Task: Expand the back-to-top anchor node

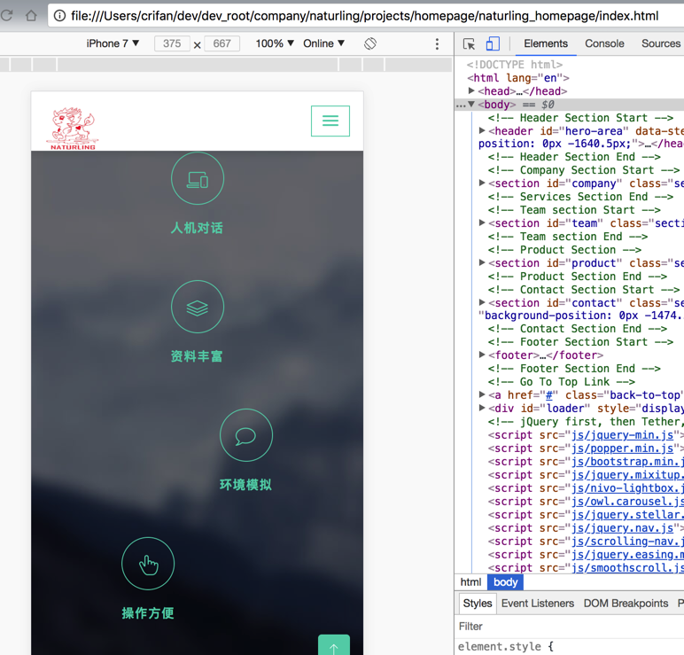Action: 482,394
